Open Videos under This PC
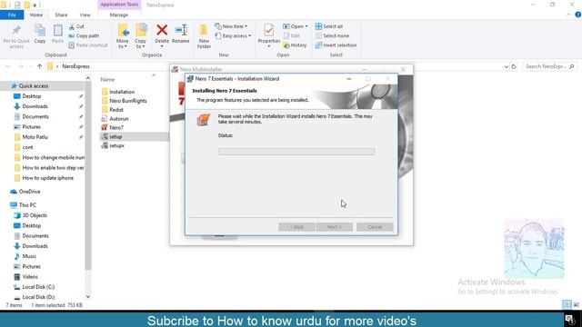This screenshot has width=582, height=327. [x=25, y=276]
